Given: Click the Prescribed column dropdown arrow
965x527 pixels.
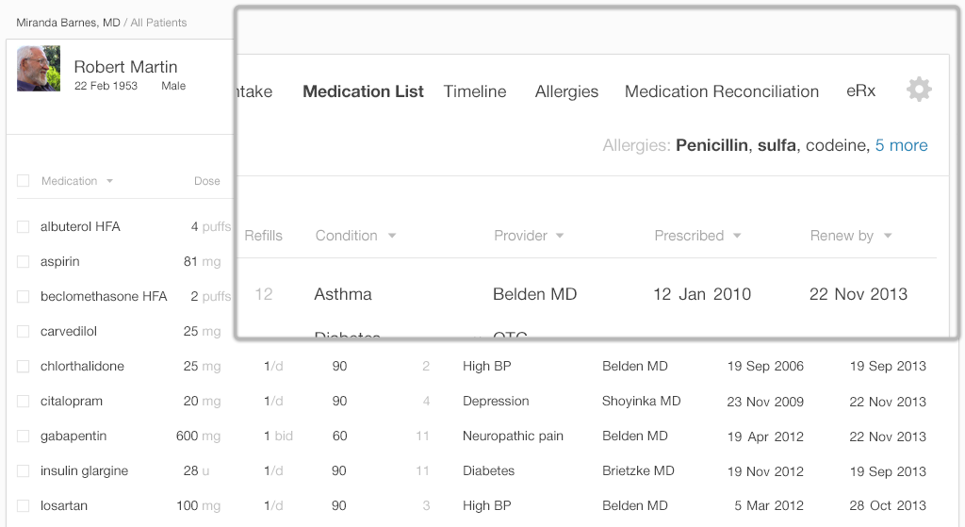Looking at the screenshot, I should coord(737,236).
